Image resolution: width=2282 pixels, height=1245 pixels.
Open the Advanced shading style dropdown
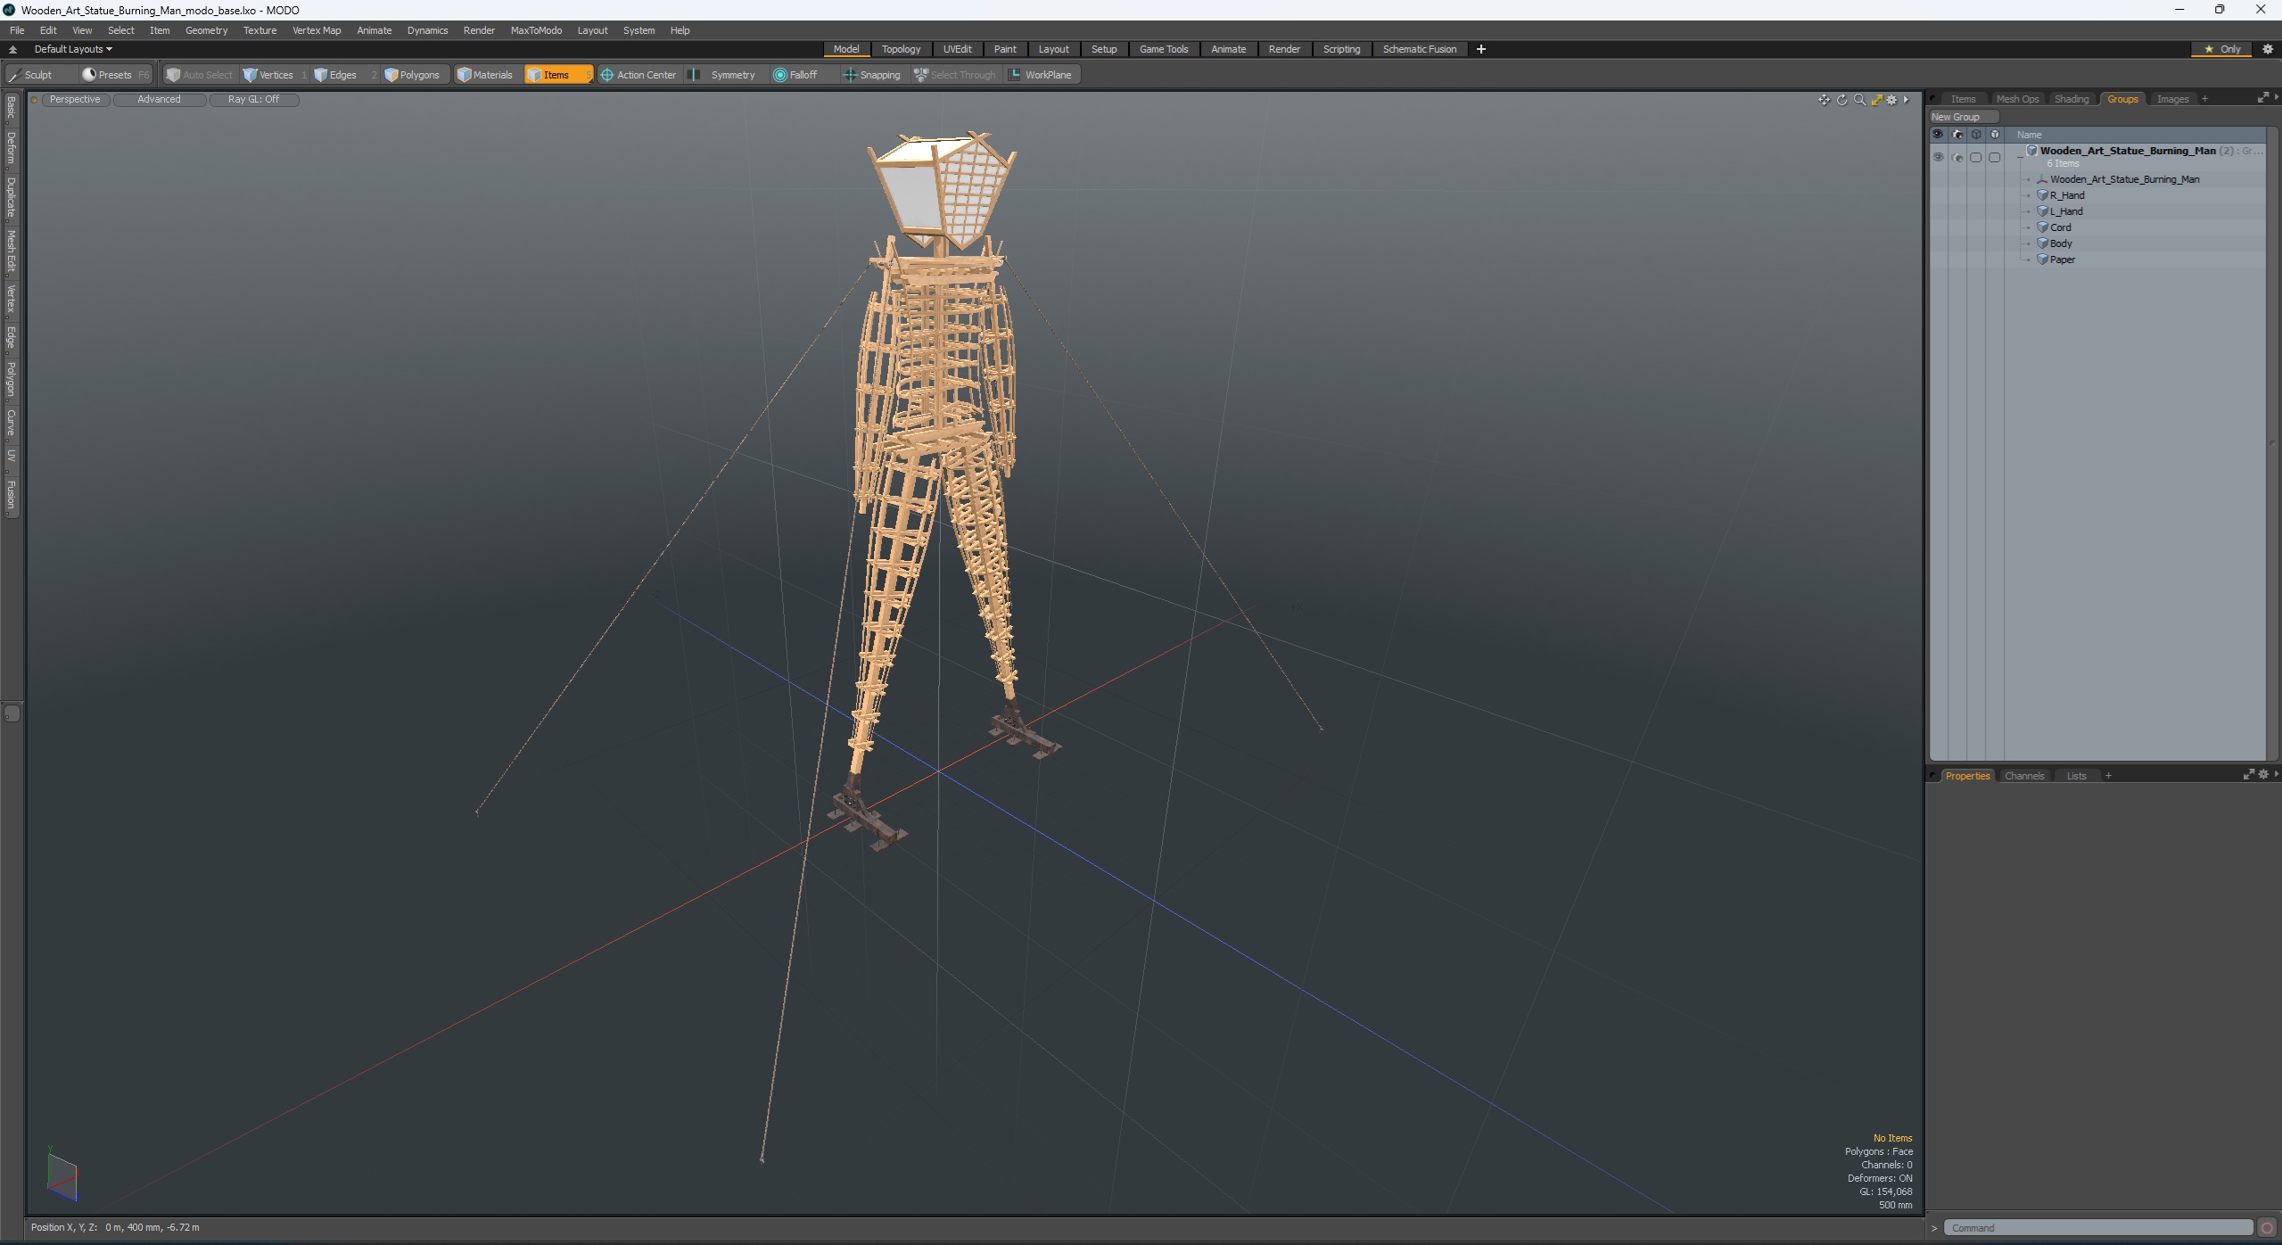click(x=159, y=100)
